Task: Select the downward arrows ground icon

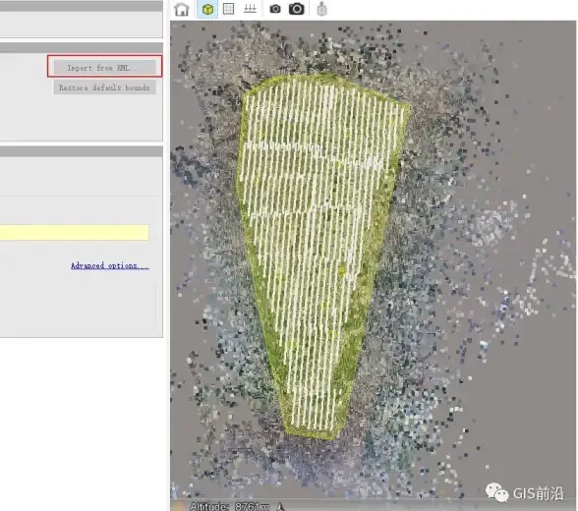Action: pos(250,9)
